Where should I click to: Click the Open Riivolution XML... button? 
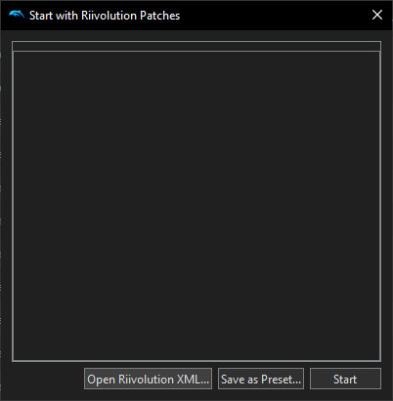pyautogui.click(x=148, y=379)
